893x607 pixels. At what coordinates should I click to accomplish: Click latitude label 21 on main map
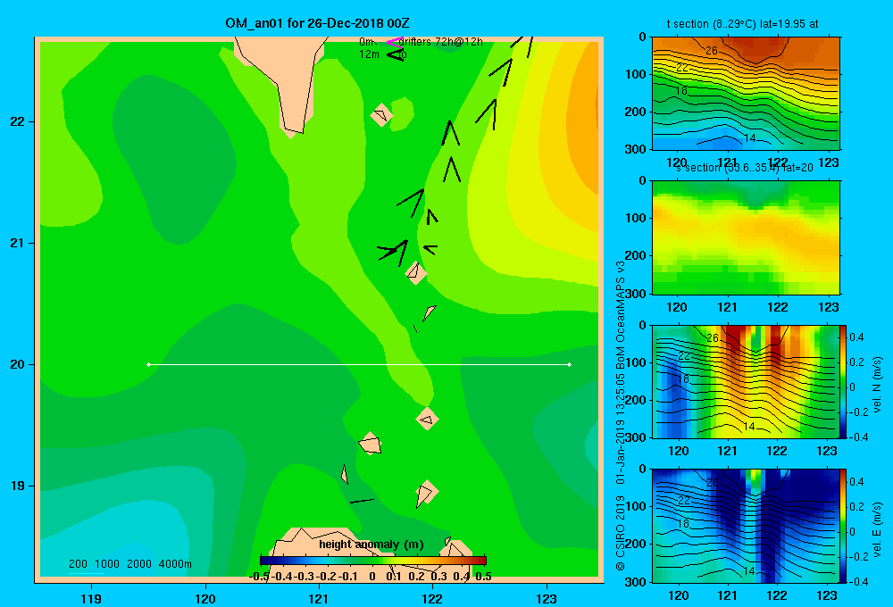click(x=17, y=243)
